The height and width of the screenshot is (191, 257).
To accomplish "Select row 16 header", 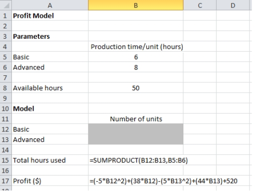I will click(6, 171).
